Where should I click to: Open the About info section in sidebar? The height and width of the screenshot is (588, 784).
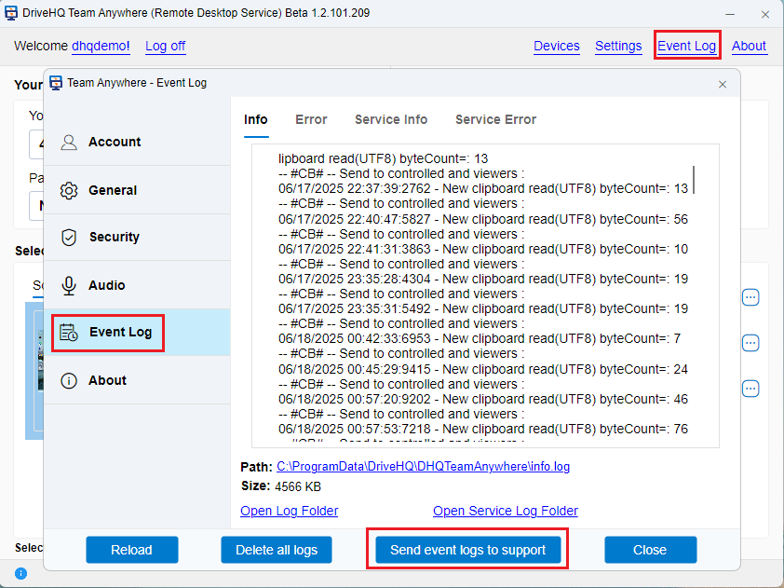click(106, 380)
